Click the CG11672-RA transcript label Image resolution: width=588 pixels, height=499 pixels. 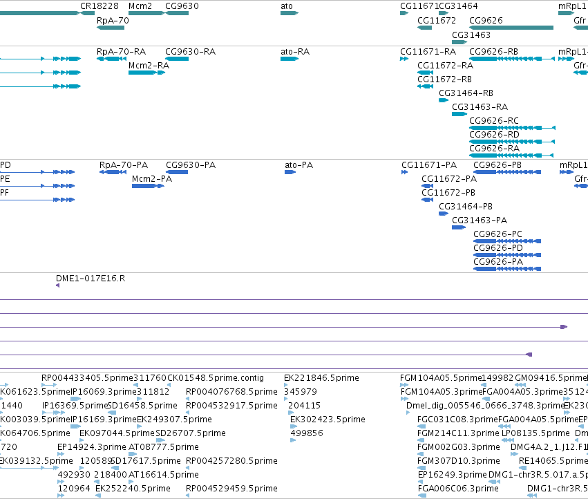[446, 66]
